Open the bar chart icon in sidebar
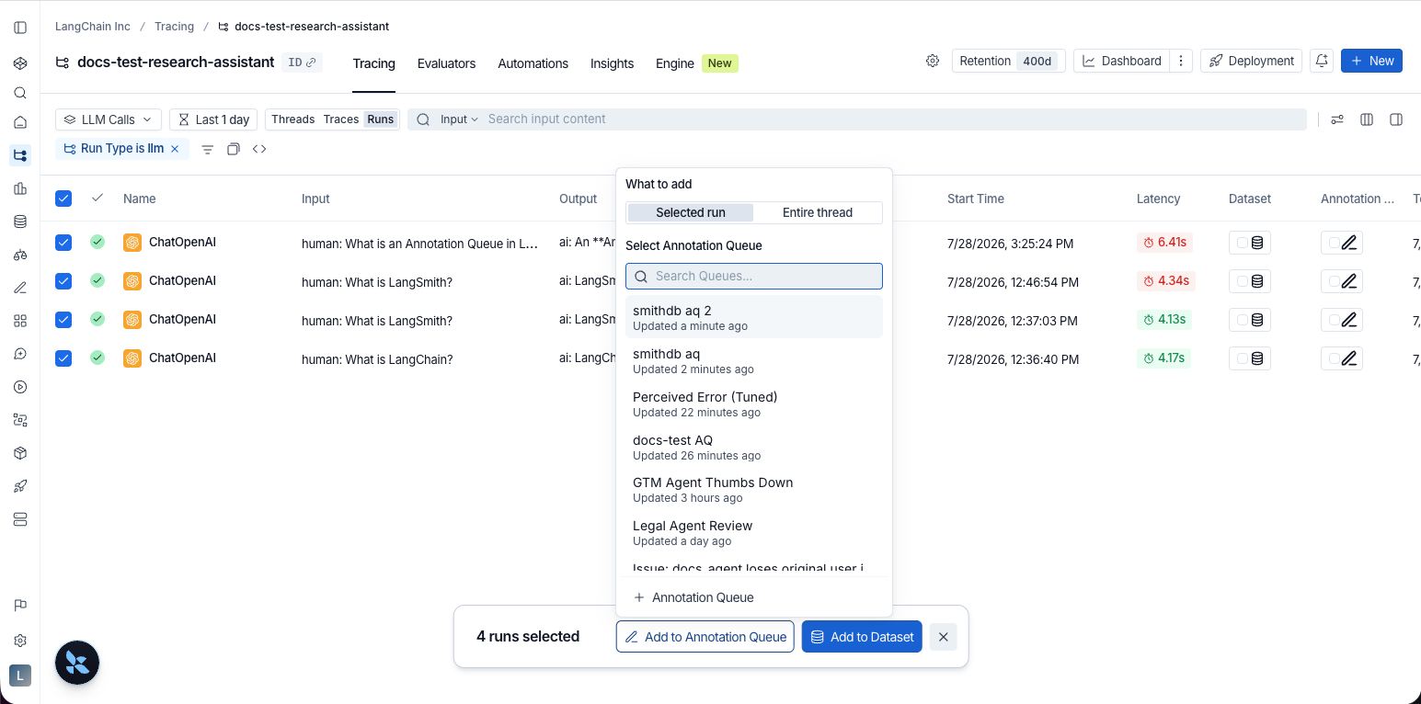1421x704 pixels. (20, 188)
